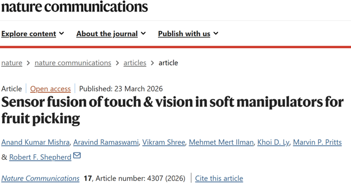Click Cite this article
The width and height of the screenshot is (351, 186).
click(219, 178)
